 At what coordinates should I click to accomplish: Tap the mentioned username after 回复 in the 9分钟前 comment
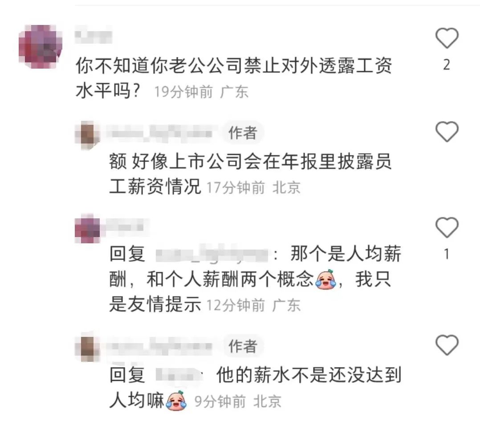click(x=179, y=375)
